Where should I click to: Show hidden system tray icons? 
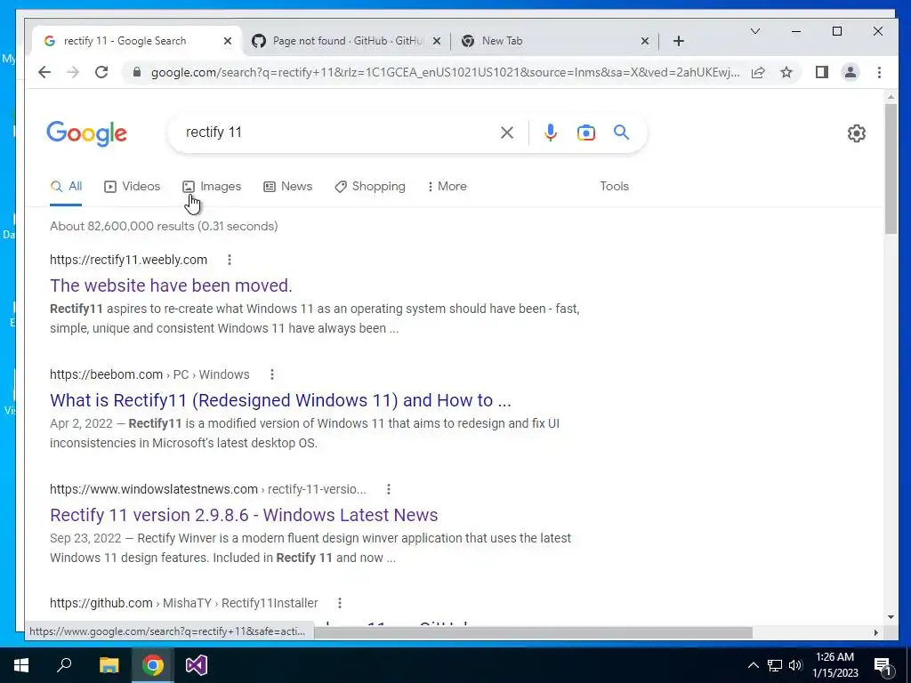(x=753, y=665)
